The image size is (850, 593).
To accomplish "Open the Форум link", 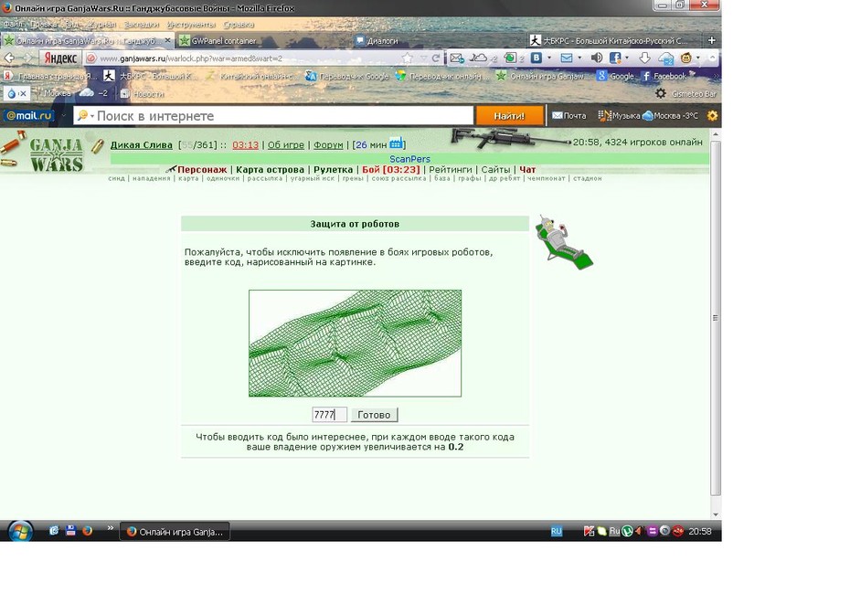I will click(x=328, y=144).
